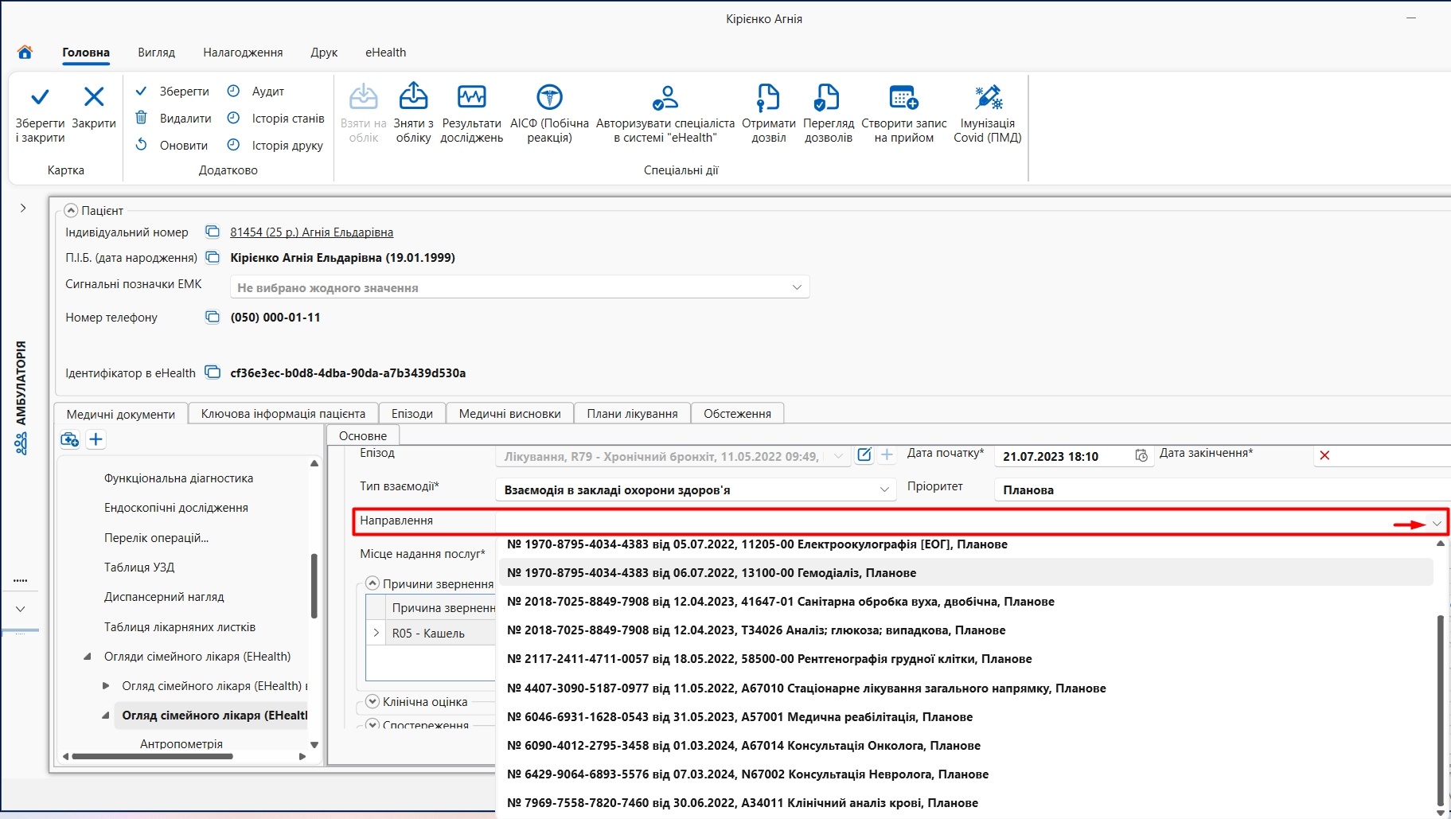
Task: Expand the Клінічна оцінка section
Action: (x=372, y=701)
